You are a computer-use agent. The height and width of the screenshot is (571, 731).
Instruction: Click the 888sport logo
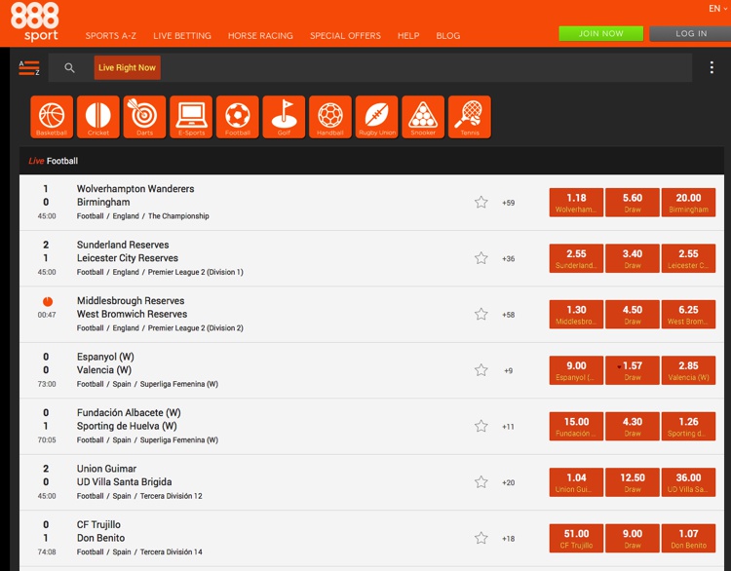click(35, 21)
